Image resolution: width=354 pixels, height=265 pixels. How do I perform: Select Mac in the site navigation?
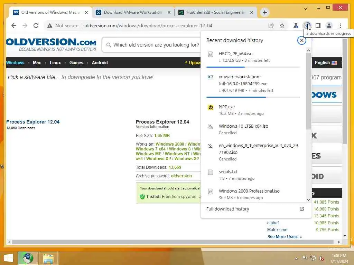[x=37, y=63]
